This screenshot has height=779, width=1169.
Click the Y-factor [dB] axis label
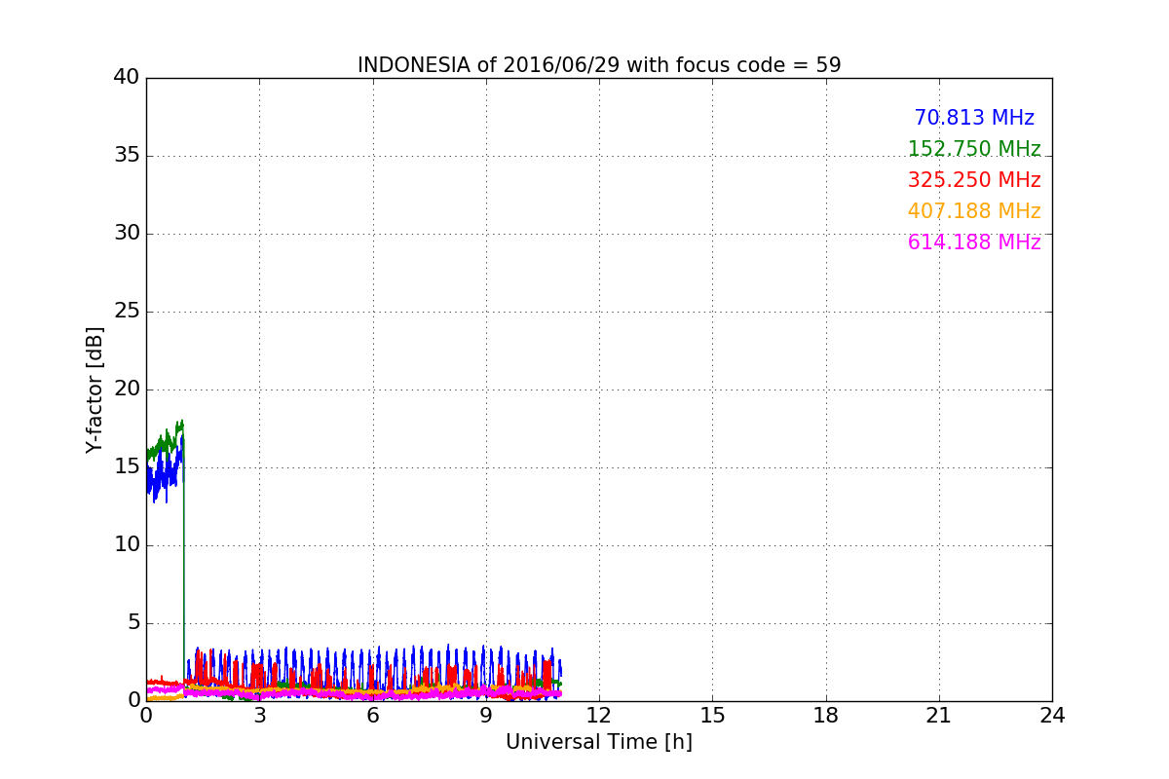pyautogui.click(x=94, y=389)
